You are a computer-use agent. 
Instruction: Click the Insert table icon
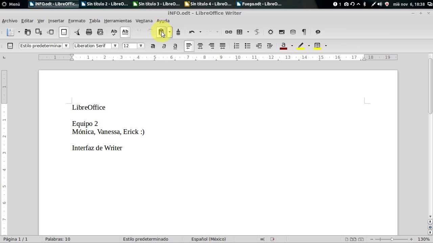click(240, 32)
